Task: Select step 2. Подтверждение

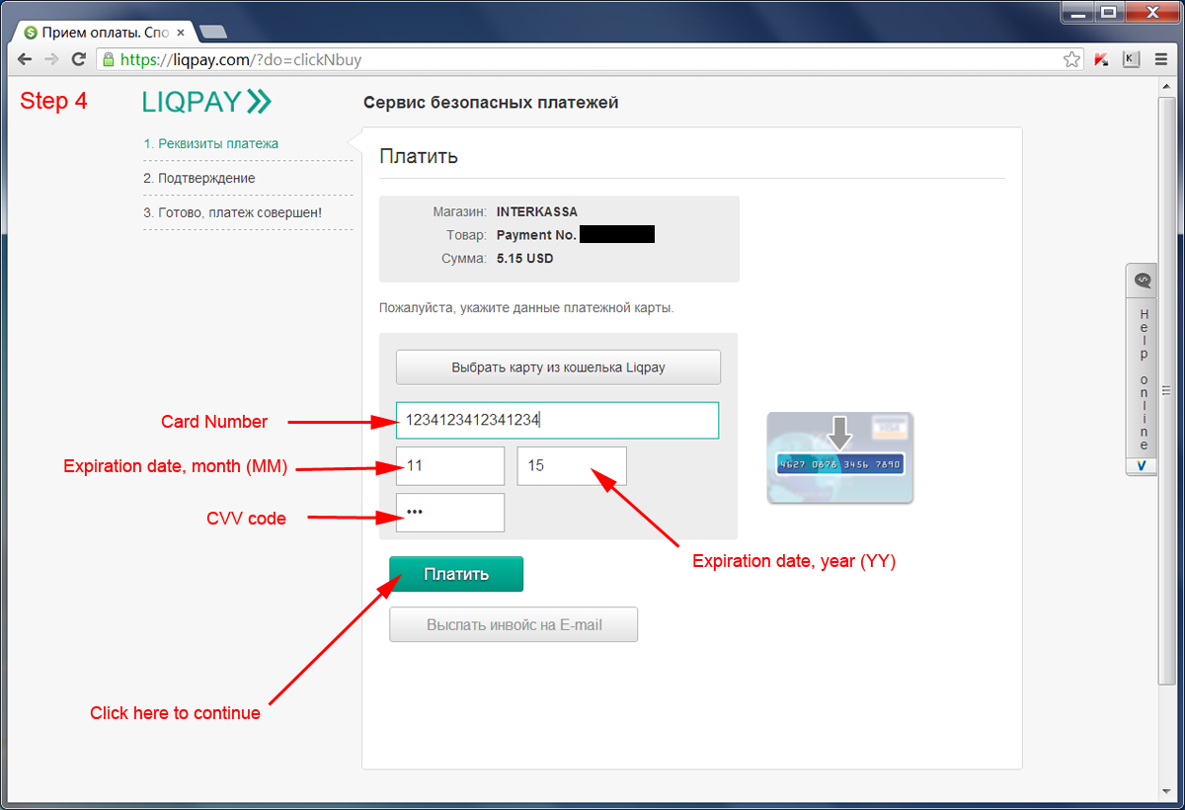Action: (x=199, y=178)
